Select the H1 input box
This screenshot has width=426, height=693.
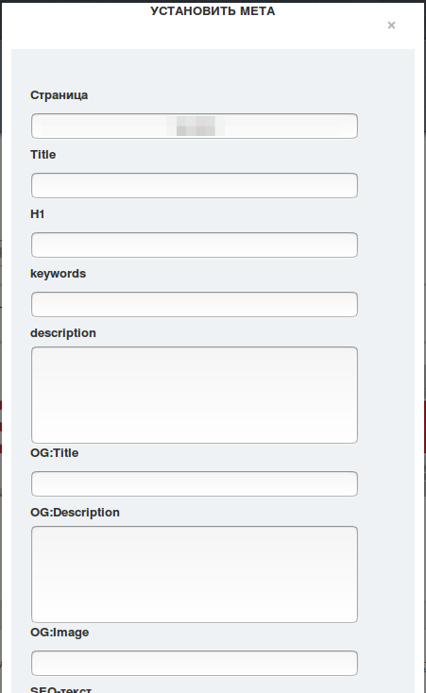click(195, 245)
